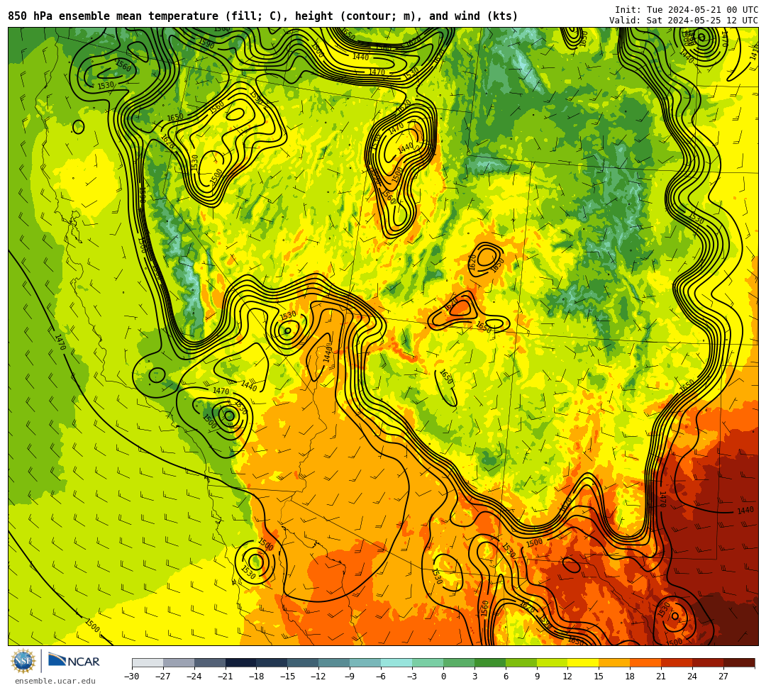The height and width of the screenshot is (690, 766).
Task: Pick the light orange 15 to 18 colorbar swatch
Action: (614, 662)
